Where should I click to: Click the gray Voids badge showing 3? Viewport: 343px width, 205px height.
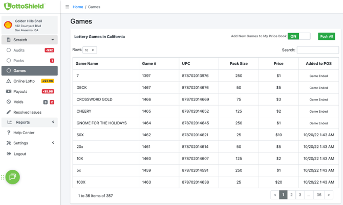pyautogui.click(x=45, y=102)
